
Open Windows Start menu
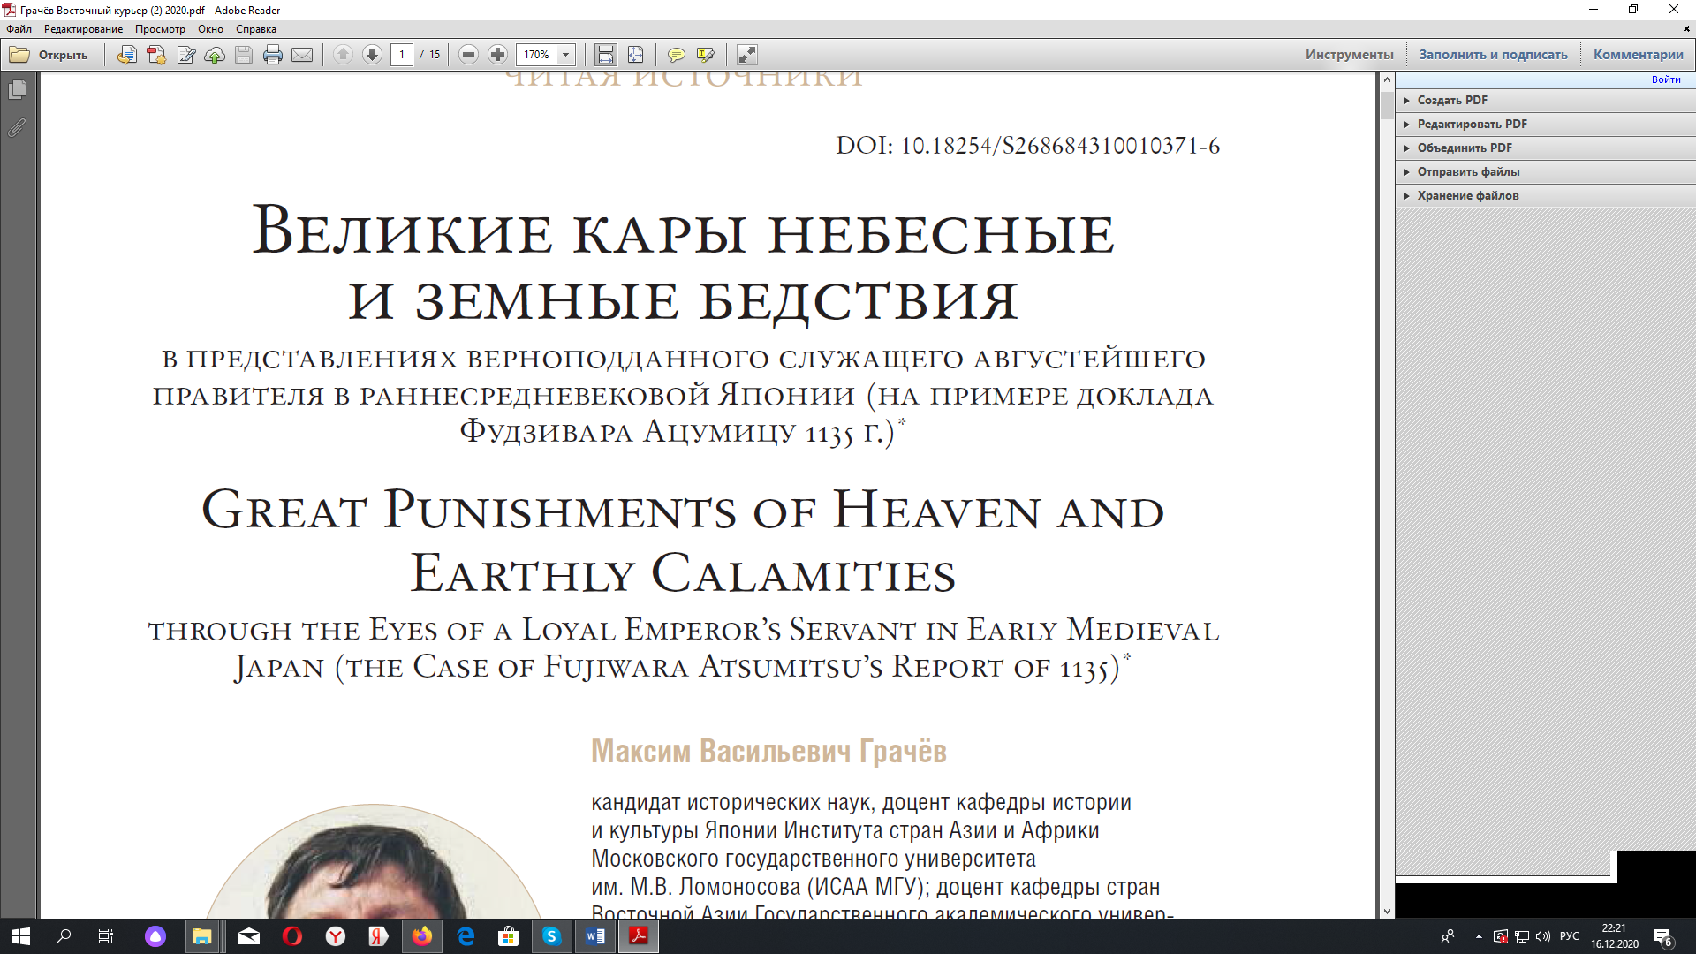point(21,936)
